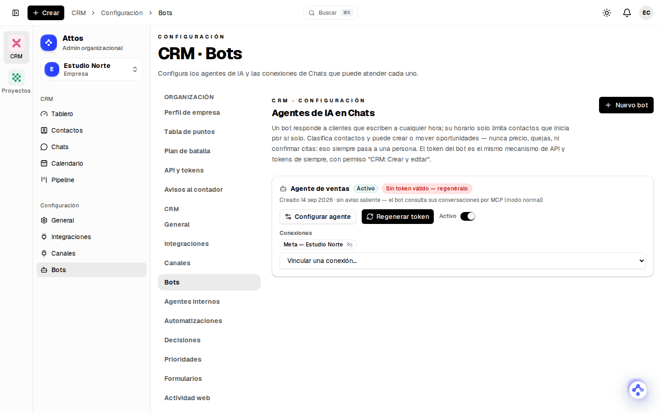This screenshot has width=661, height=413.
Task: Expand the Estudio Norte company switcher
Action: (91, 69)
